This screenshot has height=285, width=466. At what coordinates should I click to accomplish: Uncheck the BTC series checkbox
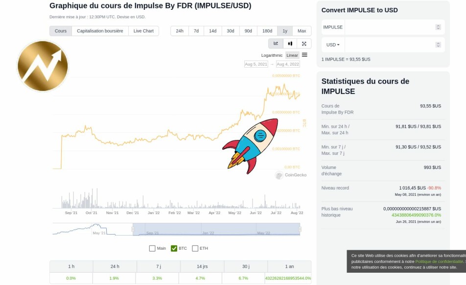(174, 248)
